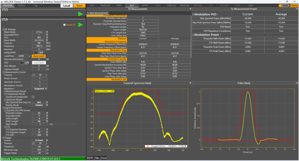Switch to the Bluetooth tab
The height and width of the screenshot is (161, 299).
105,5
